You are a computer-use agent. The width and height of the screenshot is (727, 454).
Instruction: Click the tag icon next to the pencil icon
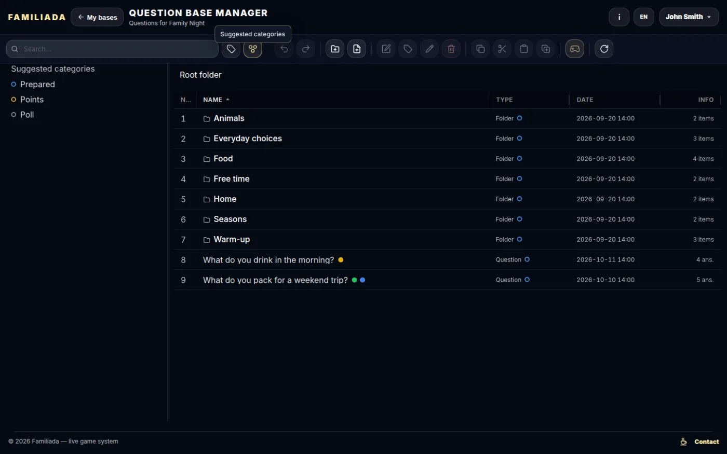[x=408, y=49]
